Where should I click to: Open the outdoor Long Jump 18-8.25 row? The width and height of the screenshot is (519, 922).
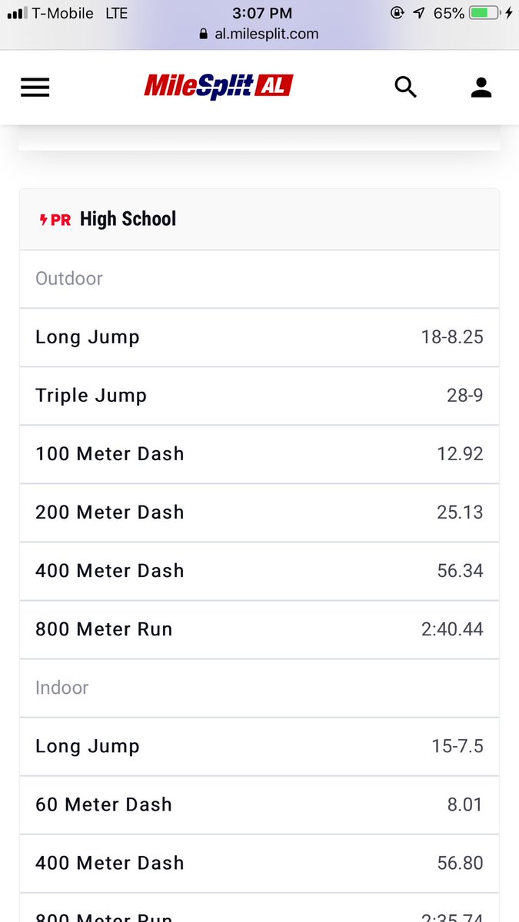tap(259, 337)
